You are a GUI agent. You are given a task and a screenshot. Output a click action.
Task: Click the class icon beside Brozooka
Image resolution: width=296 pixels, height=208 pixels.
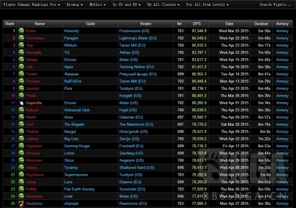(x=22, y=196)
